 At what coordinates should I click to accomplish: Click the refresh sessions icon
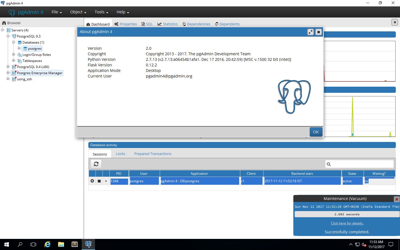tap(96, 164)
